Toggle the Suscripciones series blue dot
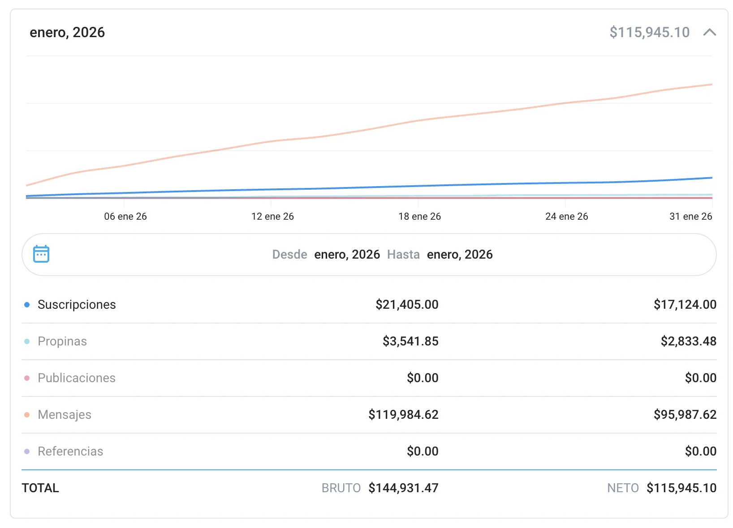733x528 pixels. 27,305
